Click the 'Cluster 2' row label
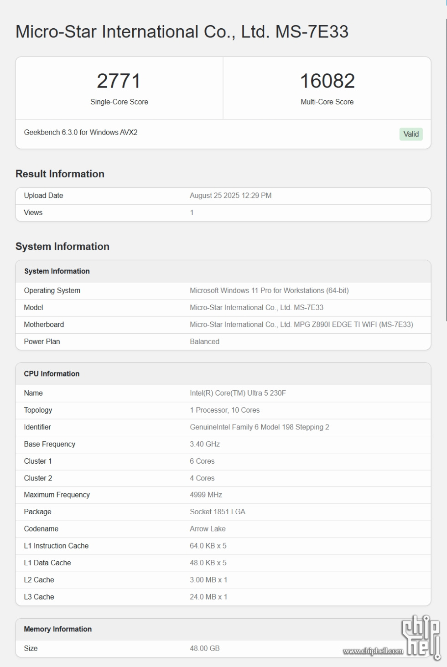This screenshot has width=447, height=667. click(38, 478)
